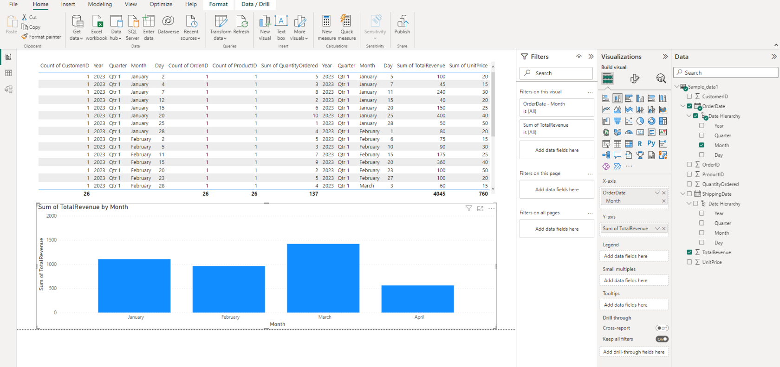Switch to Table view in left sidebar
This screenshot has width=780, height=367.
pos(8,73)
